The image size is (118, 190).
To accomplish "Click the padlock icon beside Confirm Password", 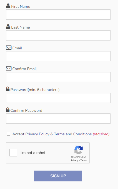I will [8, 110].
